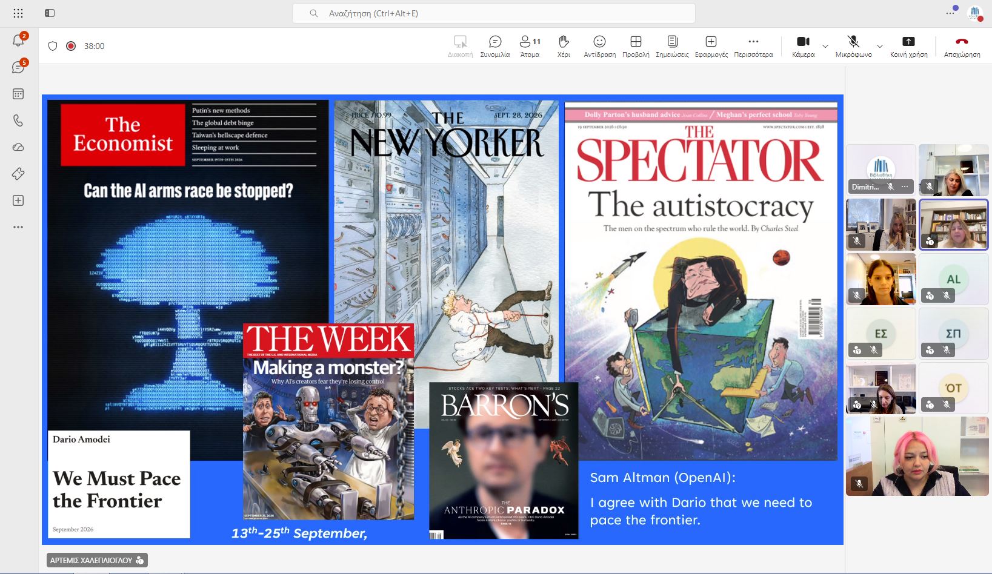The height and width of the screenshot is (574, 992).
Task: Open the Activity bell notifications
Action: pyautogui.click(x=18, y=40)
